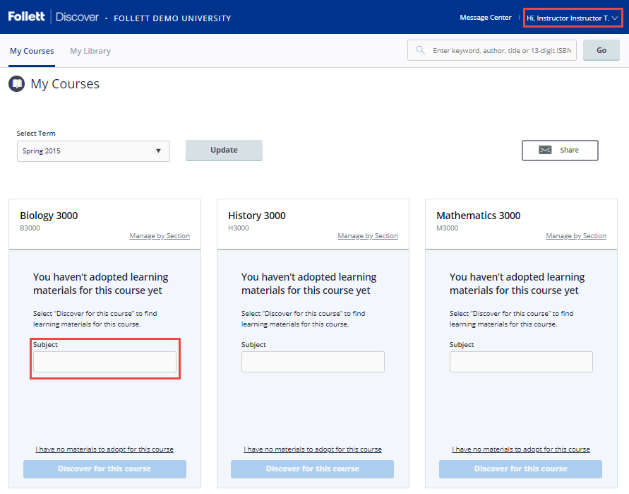This screenshot has width=629, height=494.
Task: Expand the Select Term dropdown
Action: click(x=93, y=151)
